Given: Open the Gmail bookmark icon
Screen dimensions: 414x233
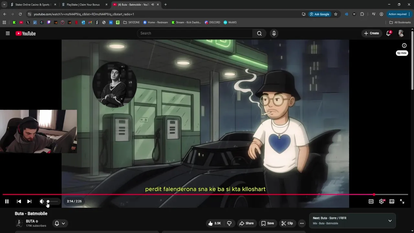Looking at the screenshot, I should click(90, 22).
